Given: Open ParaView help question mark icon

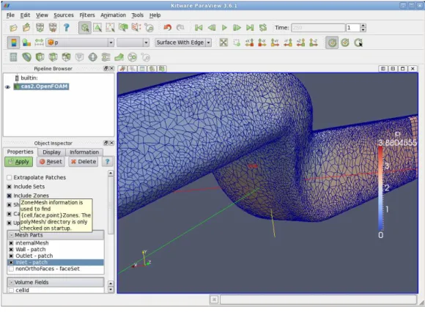Looking at the screenshot, I should pos(66,28).
